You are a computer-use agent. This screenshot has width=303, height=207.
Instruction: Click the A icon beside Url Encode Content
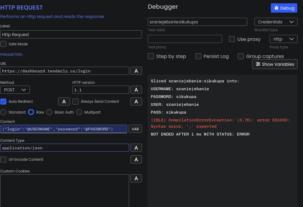click(136, 159)
